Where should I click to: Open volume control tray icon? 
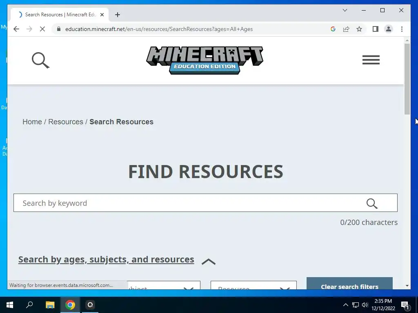click(x=365, y=305)
